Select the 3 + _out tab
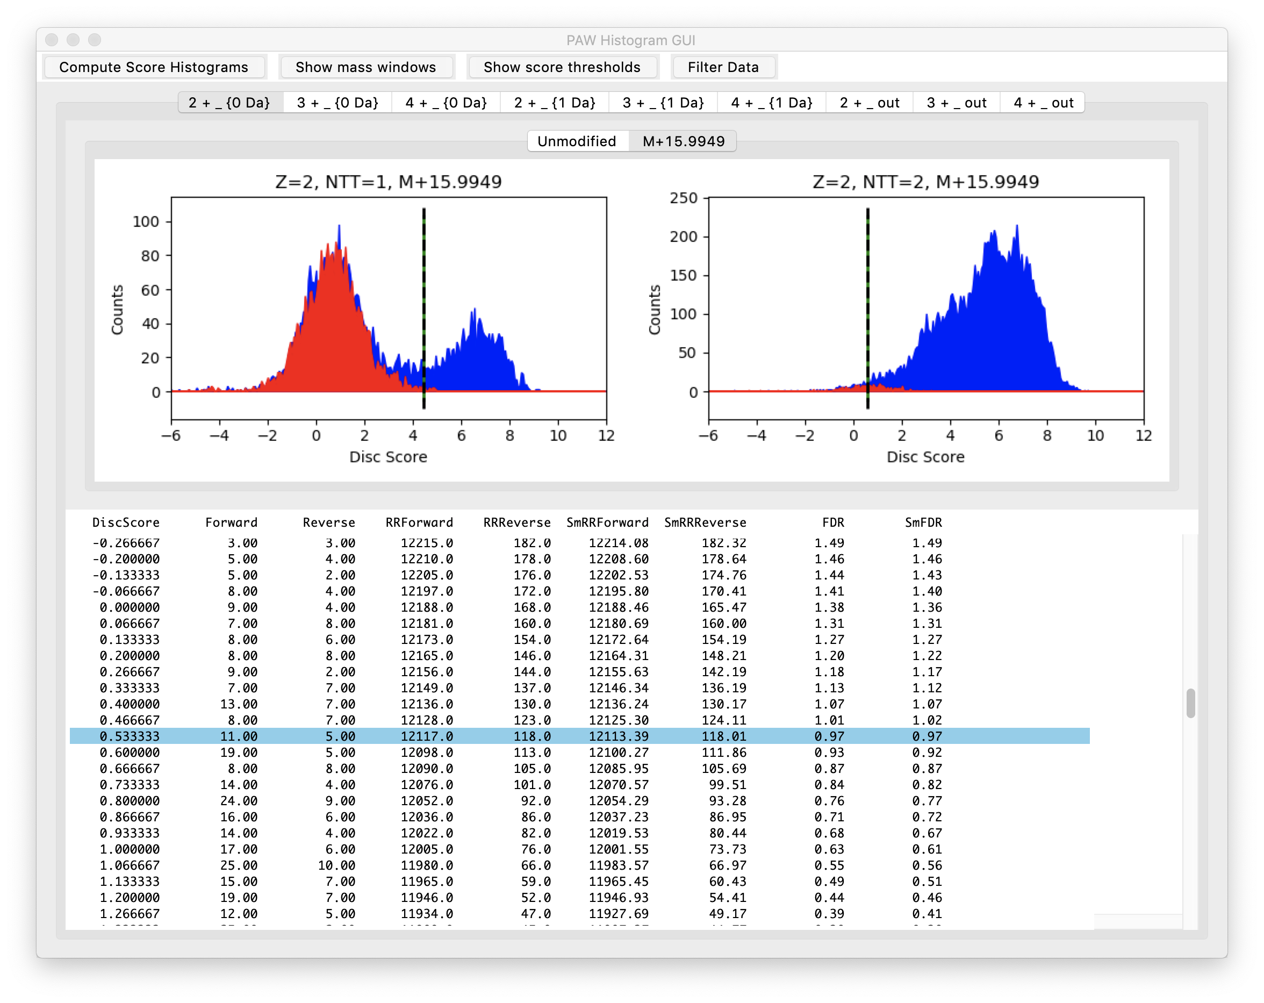 click(x=956, y=103)
